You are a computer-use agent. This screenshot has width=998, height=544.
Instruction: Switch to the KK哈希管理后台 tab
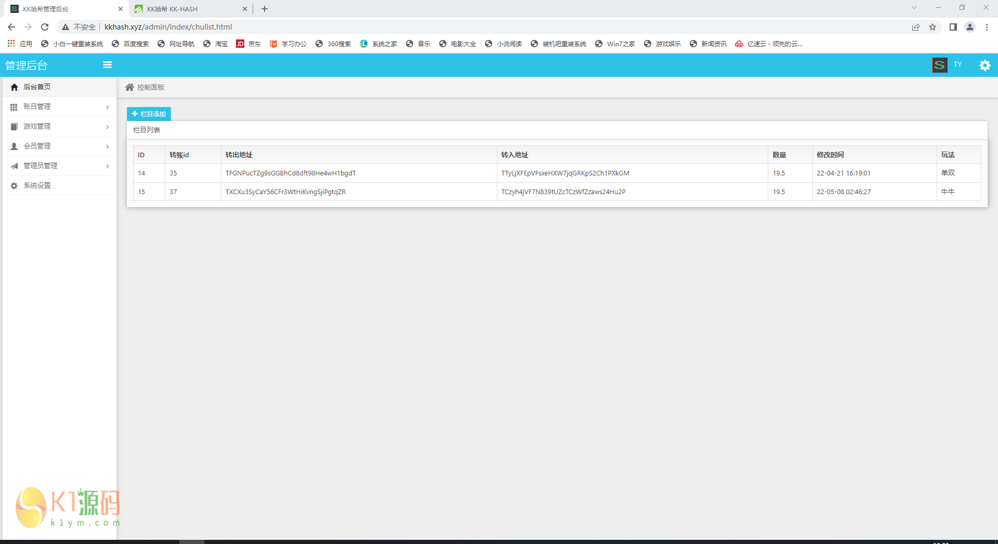tap(66, 9)
